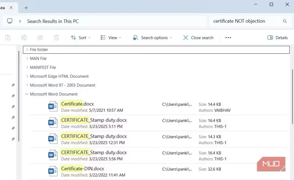Open the See more three-dots menu

228,38
